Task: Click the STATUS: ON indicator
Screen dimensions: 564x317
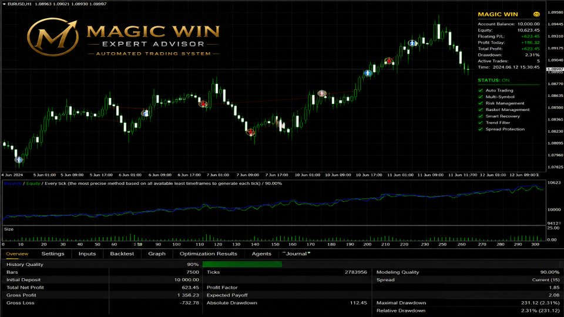Action: [x=493, y=80]
